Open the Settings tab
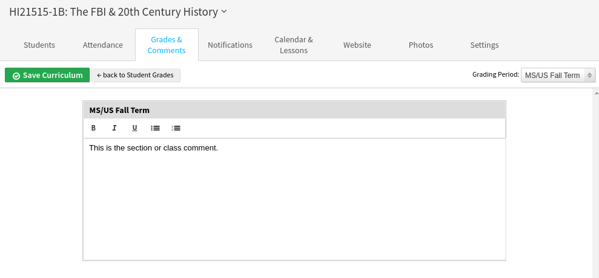This screenshot has width=599, height=278. click(x=485, y=45)
